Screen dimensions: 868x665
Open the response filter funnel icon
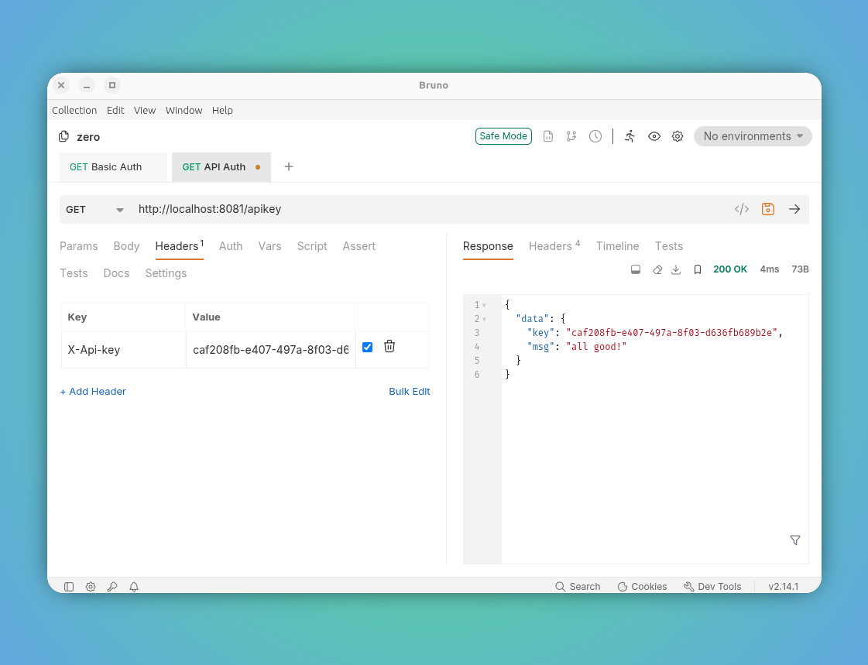pos(795,540)
